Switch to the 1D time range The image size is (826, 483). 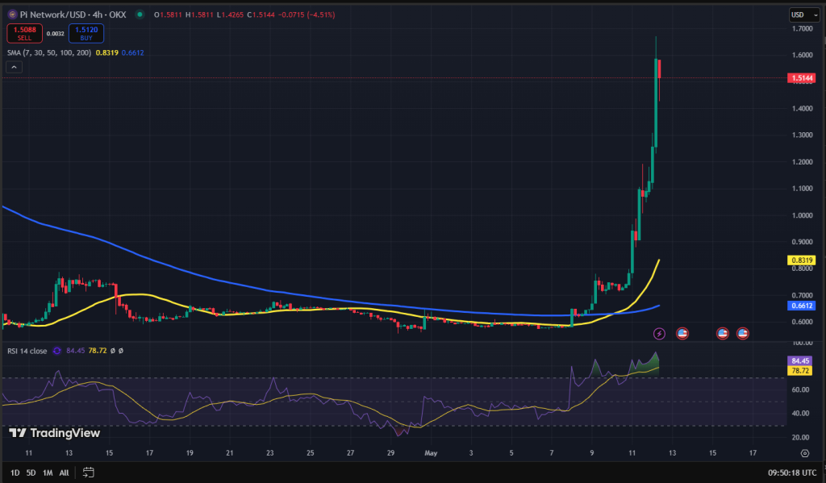15,473
